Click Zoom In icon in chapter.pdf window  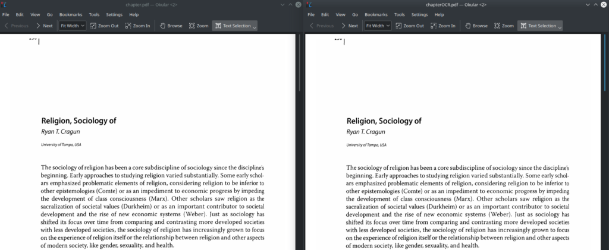(x=128, y=26)
